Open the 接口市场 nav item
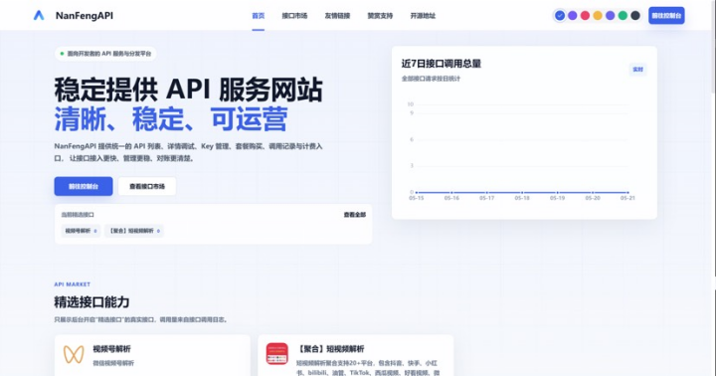The width and height of the screenshot is (716, 377). click(x=294, y=16)
